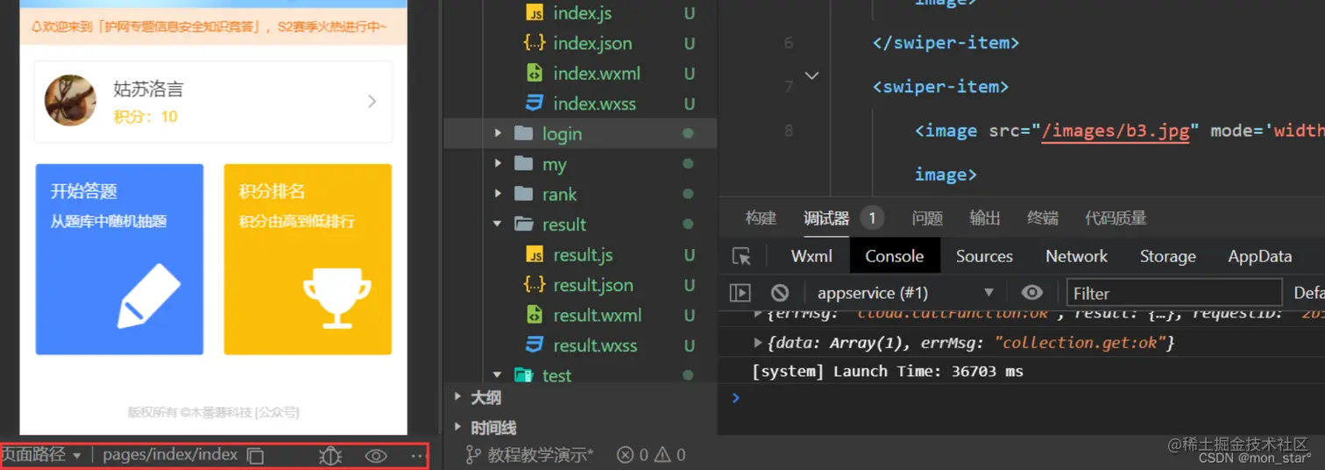1325x470 pixels.
Task: Open the appservice (#1) context dropdown
Action: 905,293
